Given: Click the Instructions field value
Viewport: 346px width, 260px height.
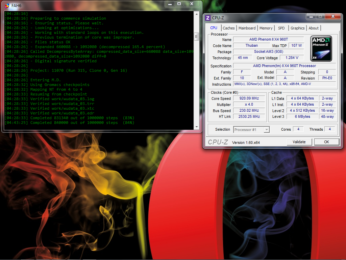Looking at the screenshot, I should click(x=285, y=84).
